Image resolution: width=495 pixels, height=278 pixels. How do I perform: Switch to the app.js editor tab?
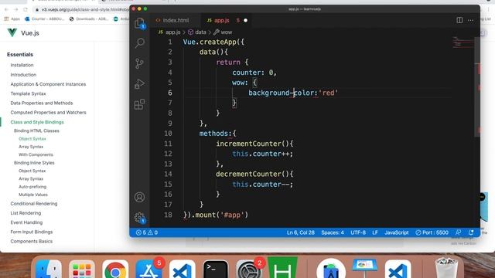tap(221, 20)
